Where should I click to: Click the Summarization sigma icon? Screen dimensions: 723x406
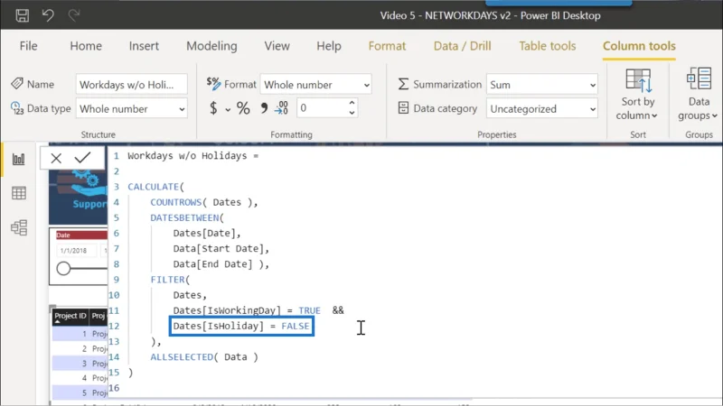[x=403, y=84]
